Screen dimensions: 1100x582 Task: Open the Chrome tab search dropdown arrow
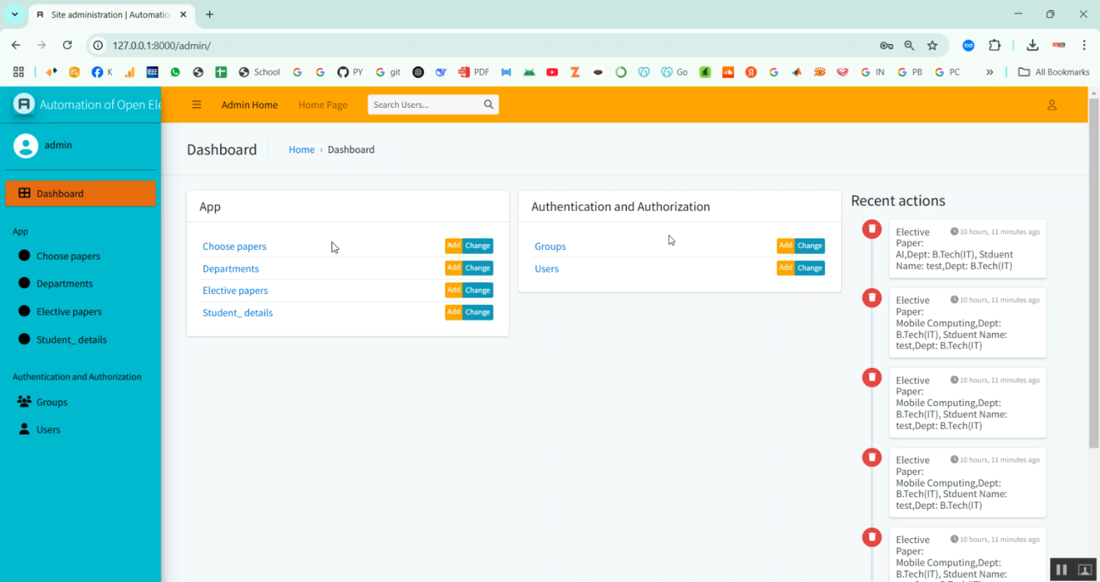(x=15, y=15)
